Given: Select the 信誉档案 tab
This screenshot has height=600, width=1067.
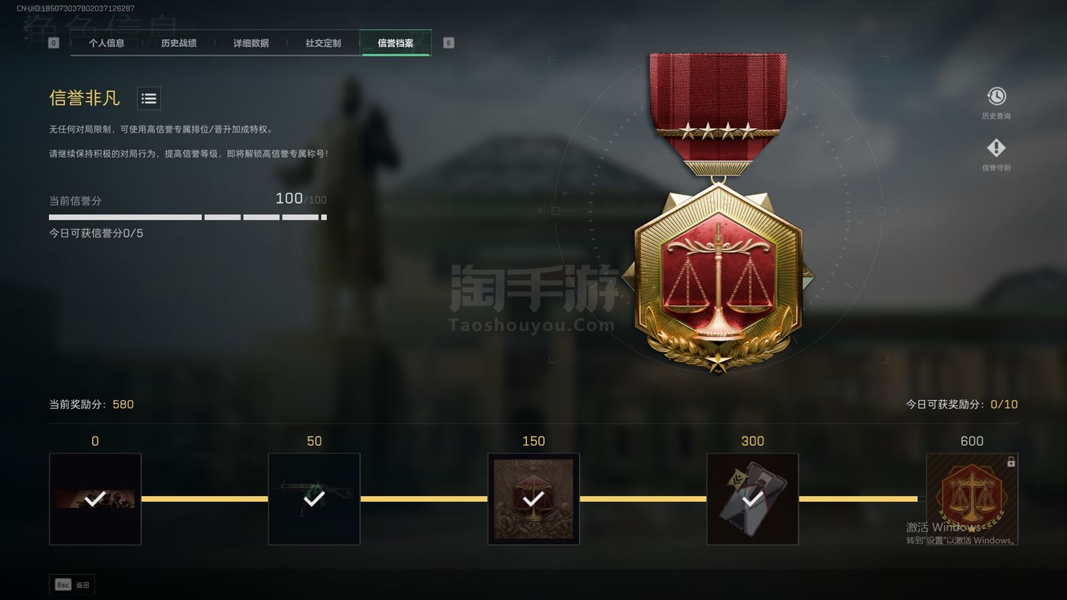Looking at the screenshot, I should coord(396,43).
